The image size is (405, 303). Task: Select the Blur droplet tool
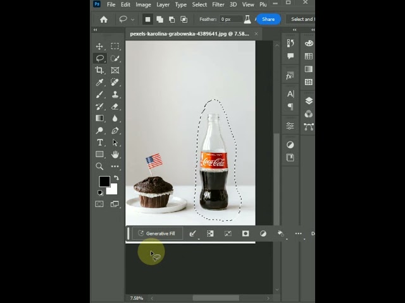115,118
